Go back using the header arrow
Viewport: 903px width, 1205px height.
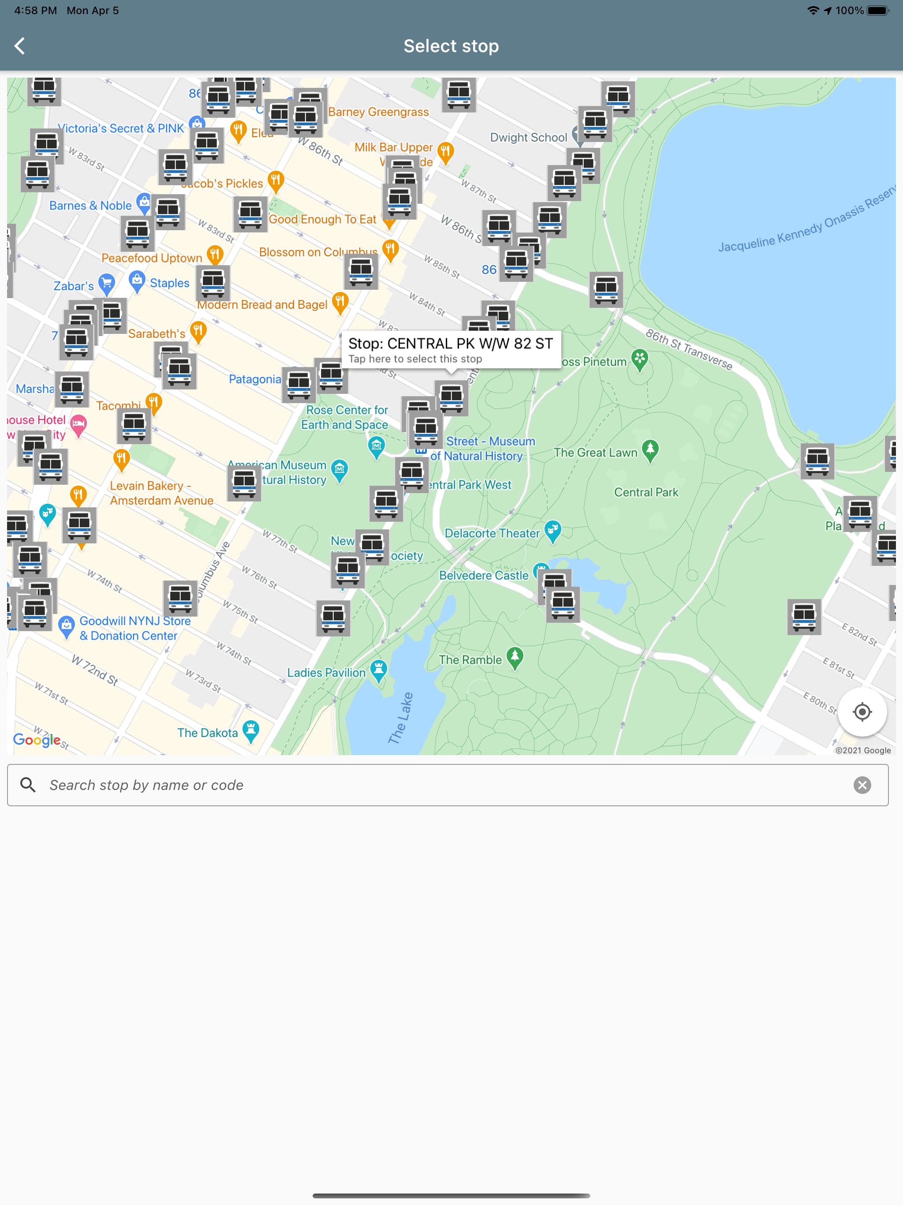(x=20, y=46)
